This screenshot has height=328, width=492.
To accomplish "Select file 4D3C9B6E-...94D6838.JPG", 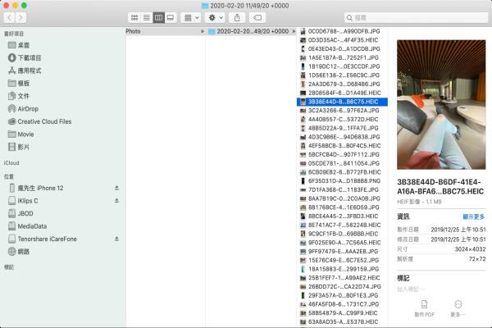I will pyautogui.click(x=342, y=137).
